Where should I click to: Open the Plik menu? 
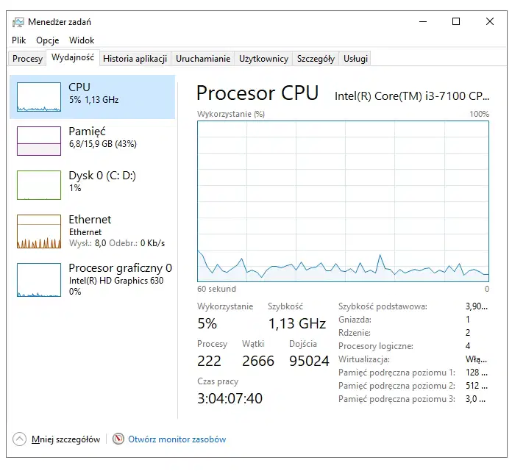tap(18, 40)
